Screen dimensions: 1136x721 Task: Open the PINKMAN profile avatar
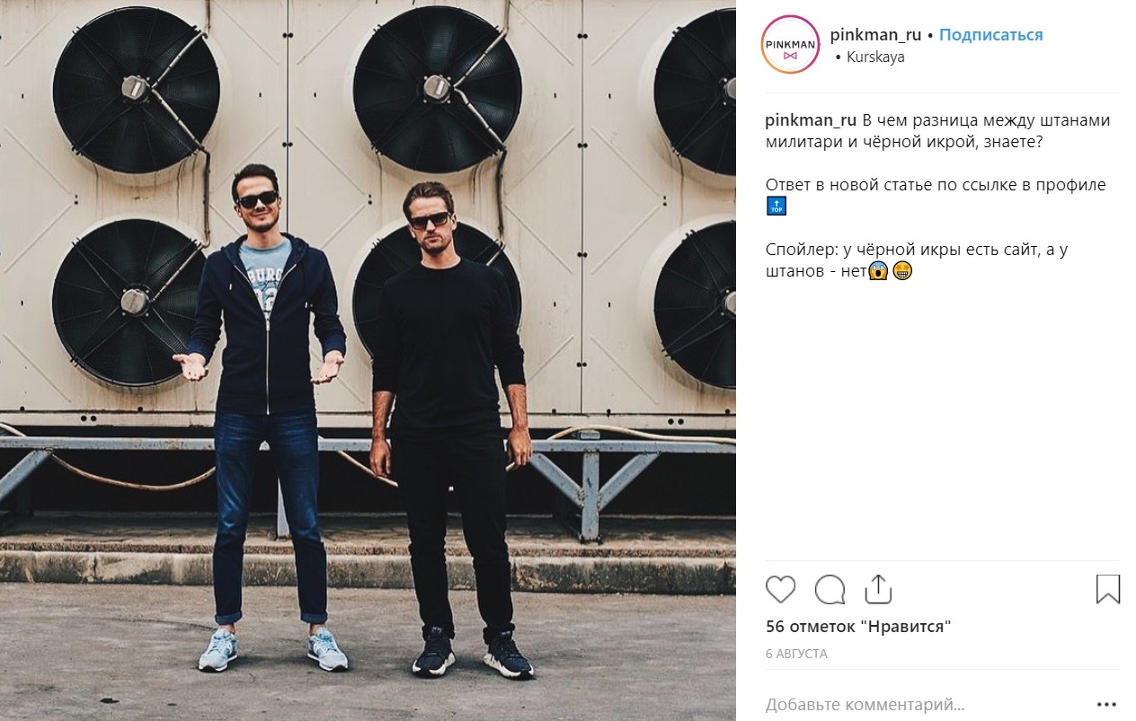[x=790, y=44]
